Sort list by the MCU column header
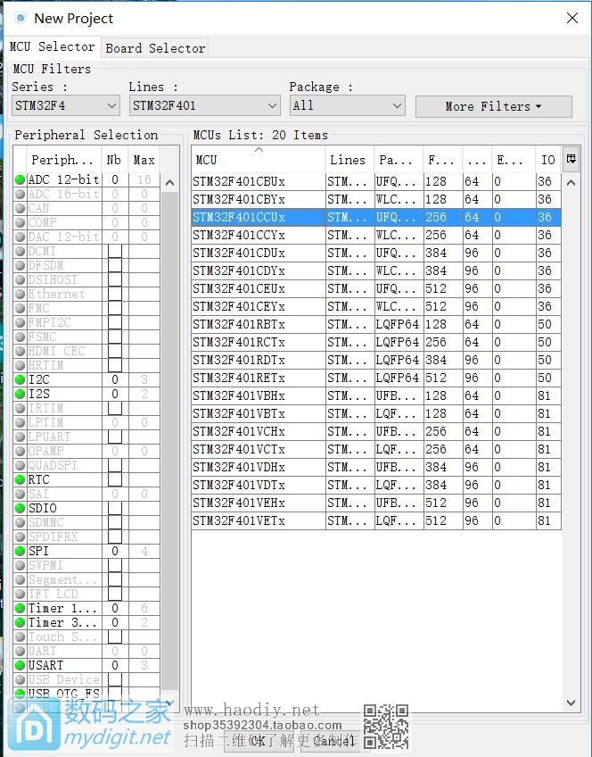This screenshot has height=757, width=592. click(258, 160)
